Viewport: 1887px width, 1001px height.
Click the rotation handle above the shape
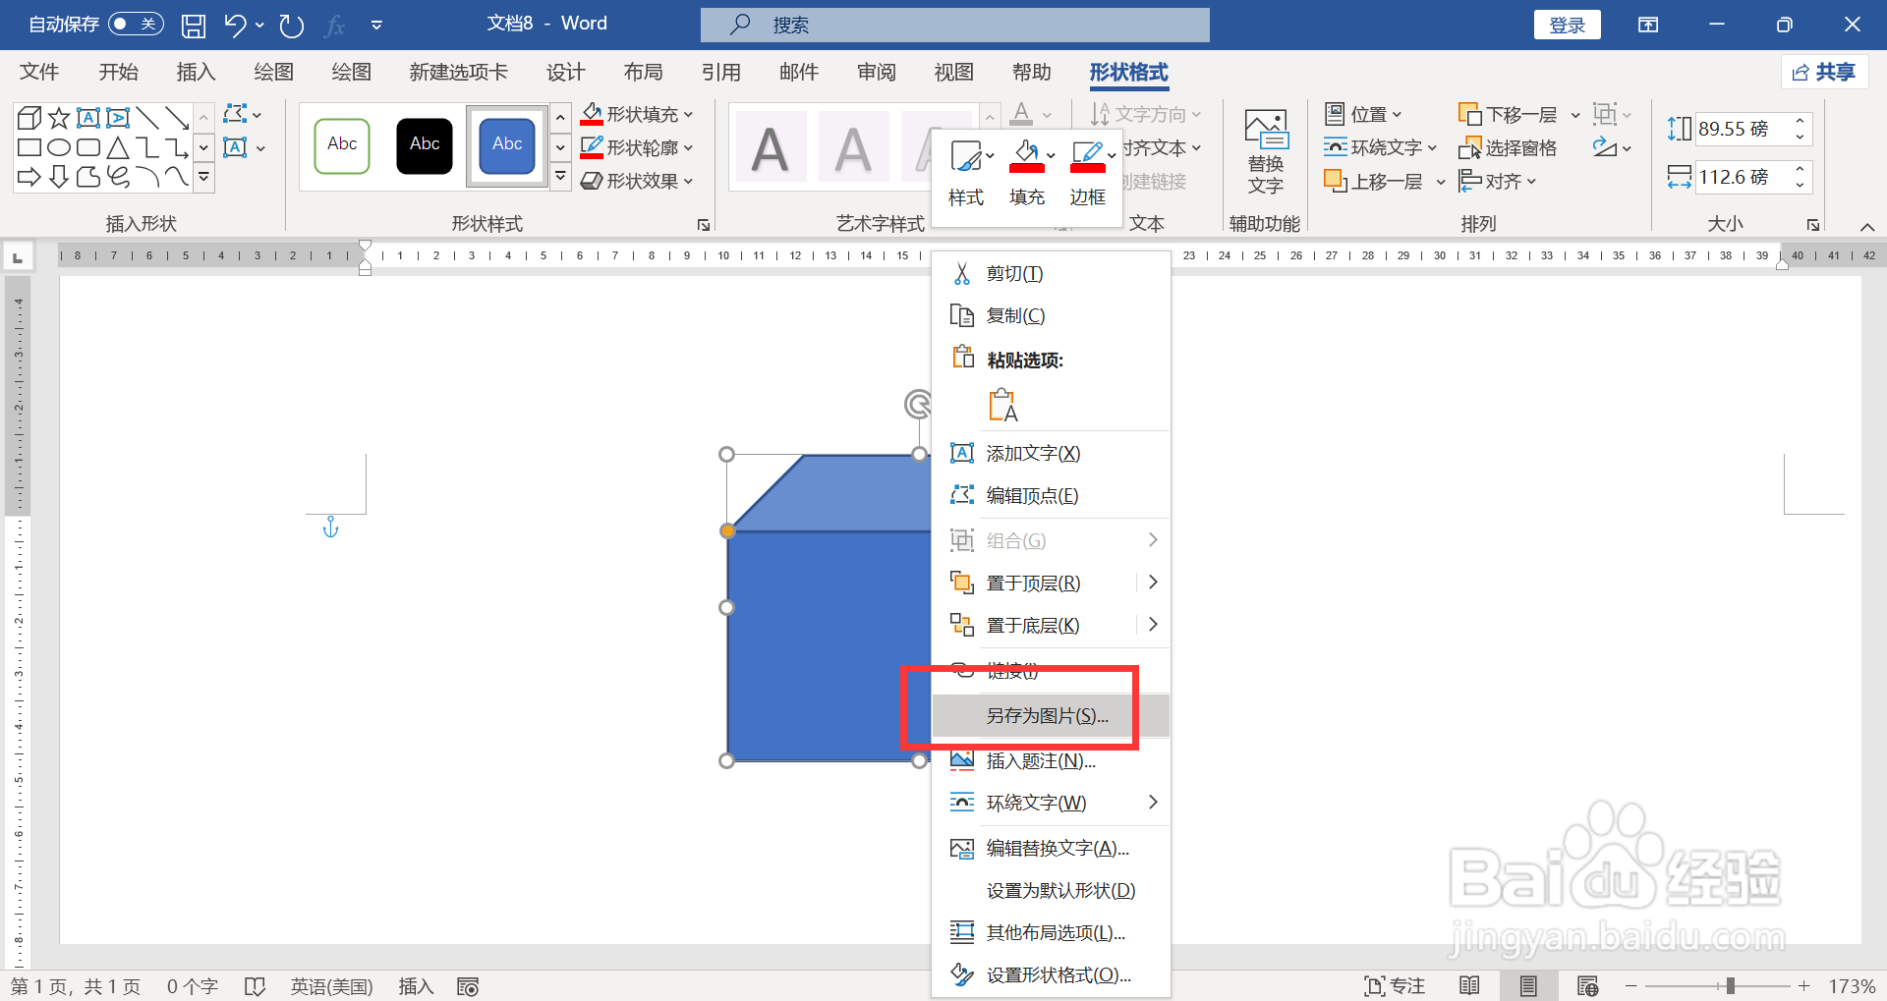(918, 404)
